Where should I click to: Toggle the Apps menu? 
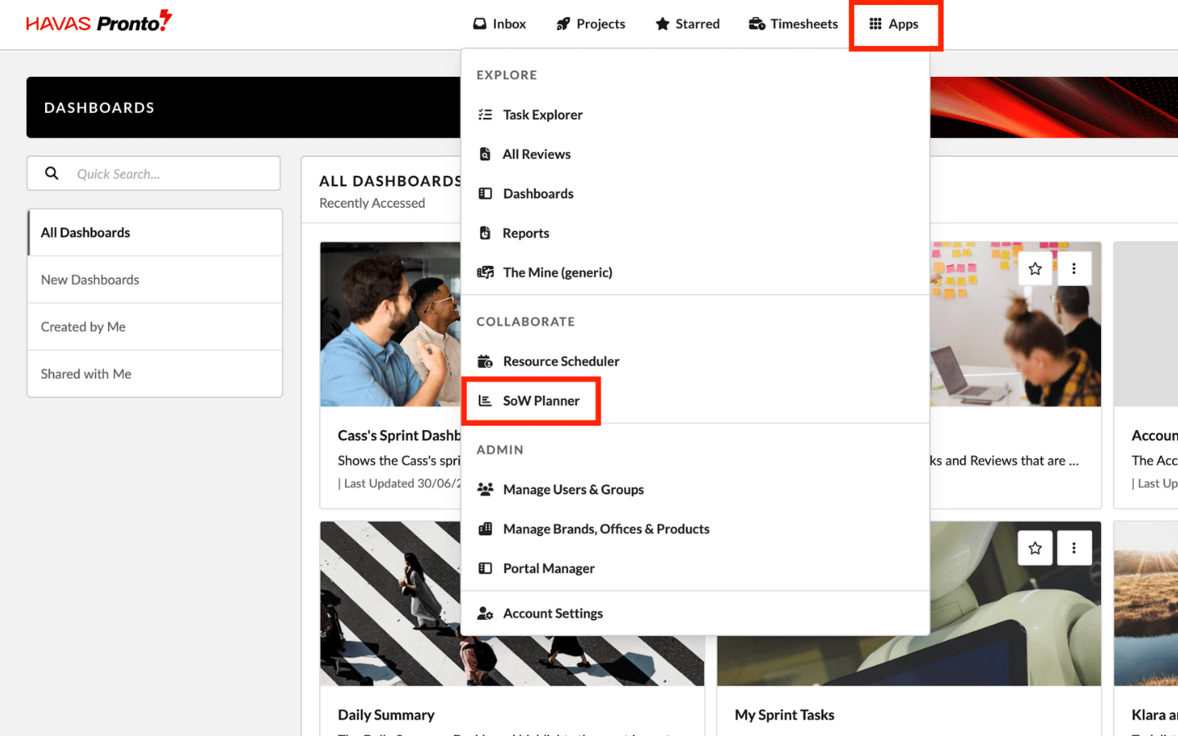coord(894,24)
